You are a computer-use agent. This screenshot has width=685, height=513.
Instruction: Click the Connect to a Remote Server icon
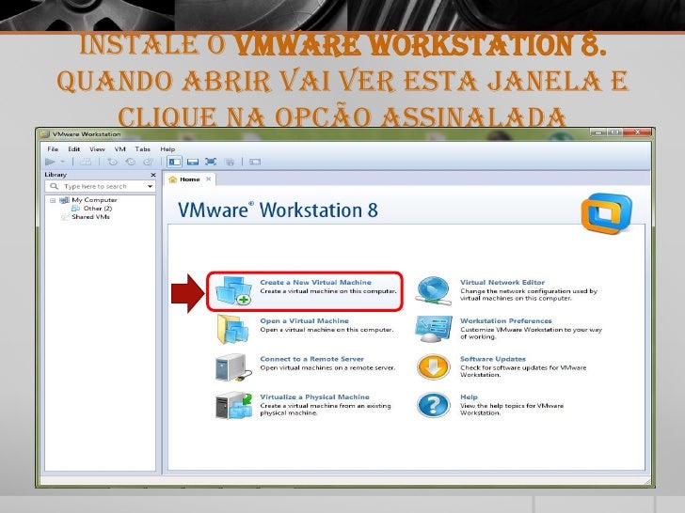click(x=233, y=367)
